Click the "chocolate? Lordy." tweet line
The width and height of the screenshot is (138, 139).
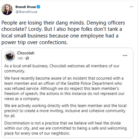coord(62,29)
